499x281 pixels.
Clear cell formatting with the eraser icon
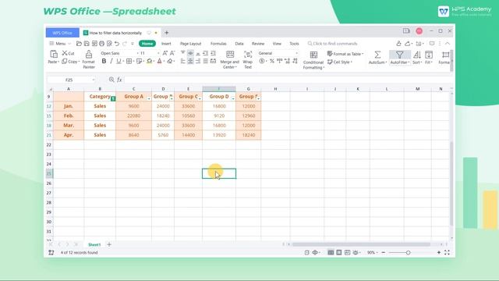click(x=170, y=61)
